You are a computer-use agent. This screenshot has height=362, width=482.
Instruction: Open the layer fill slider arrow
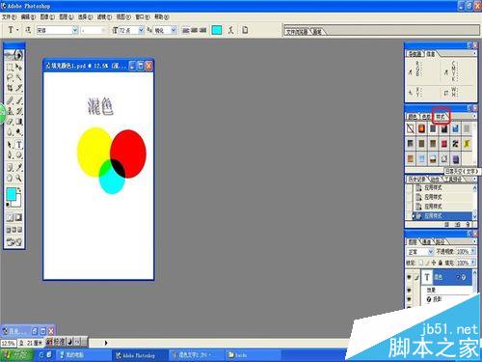(473, 263)
